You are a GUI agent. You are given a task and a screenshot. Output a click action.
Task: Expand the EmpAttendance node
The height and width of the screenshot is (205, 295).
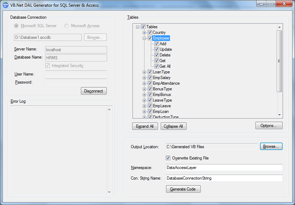[x=144, y=83]
